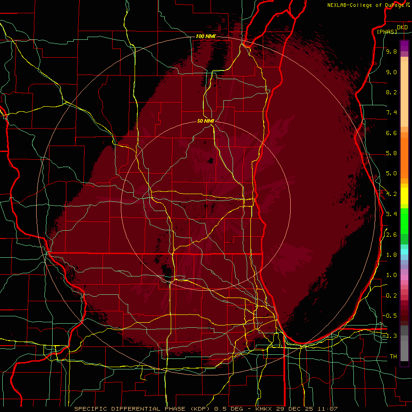Screen dimensions: 412x412
Task: Click the 1.8 scale label
Action: tap(391, 255)
